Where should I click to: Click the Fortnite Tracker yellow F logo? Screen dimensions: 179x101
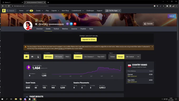coord(4,11)
